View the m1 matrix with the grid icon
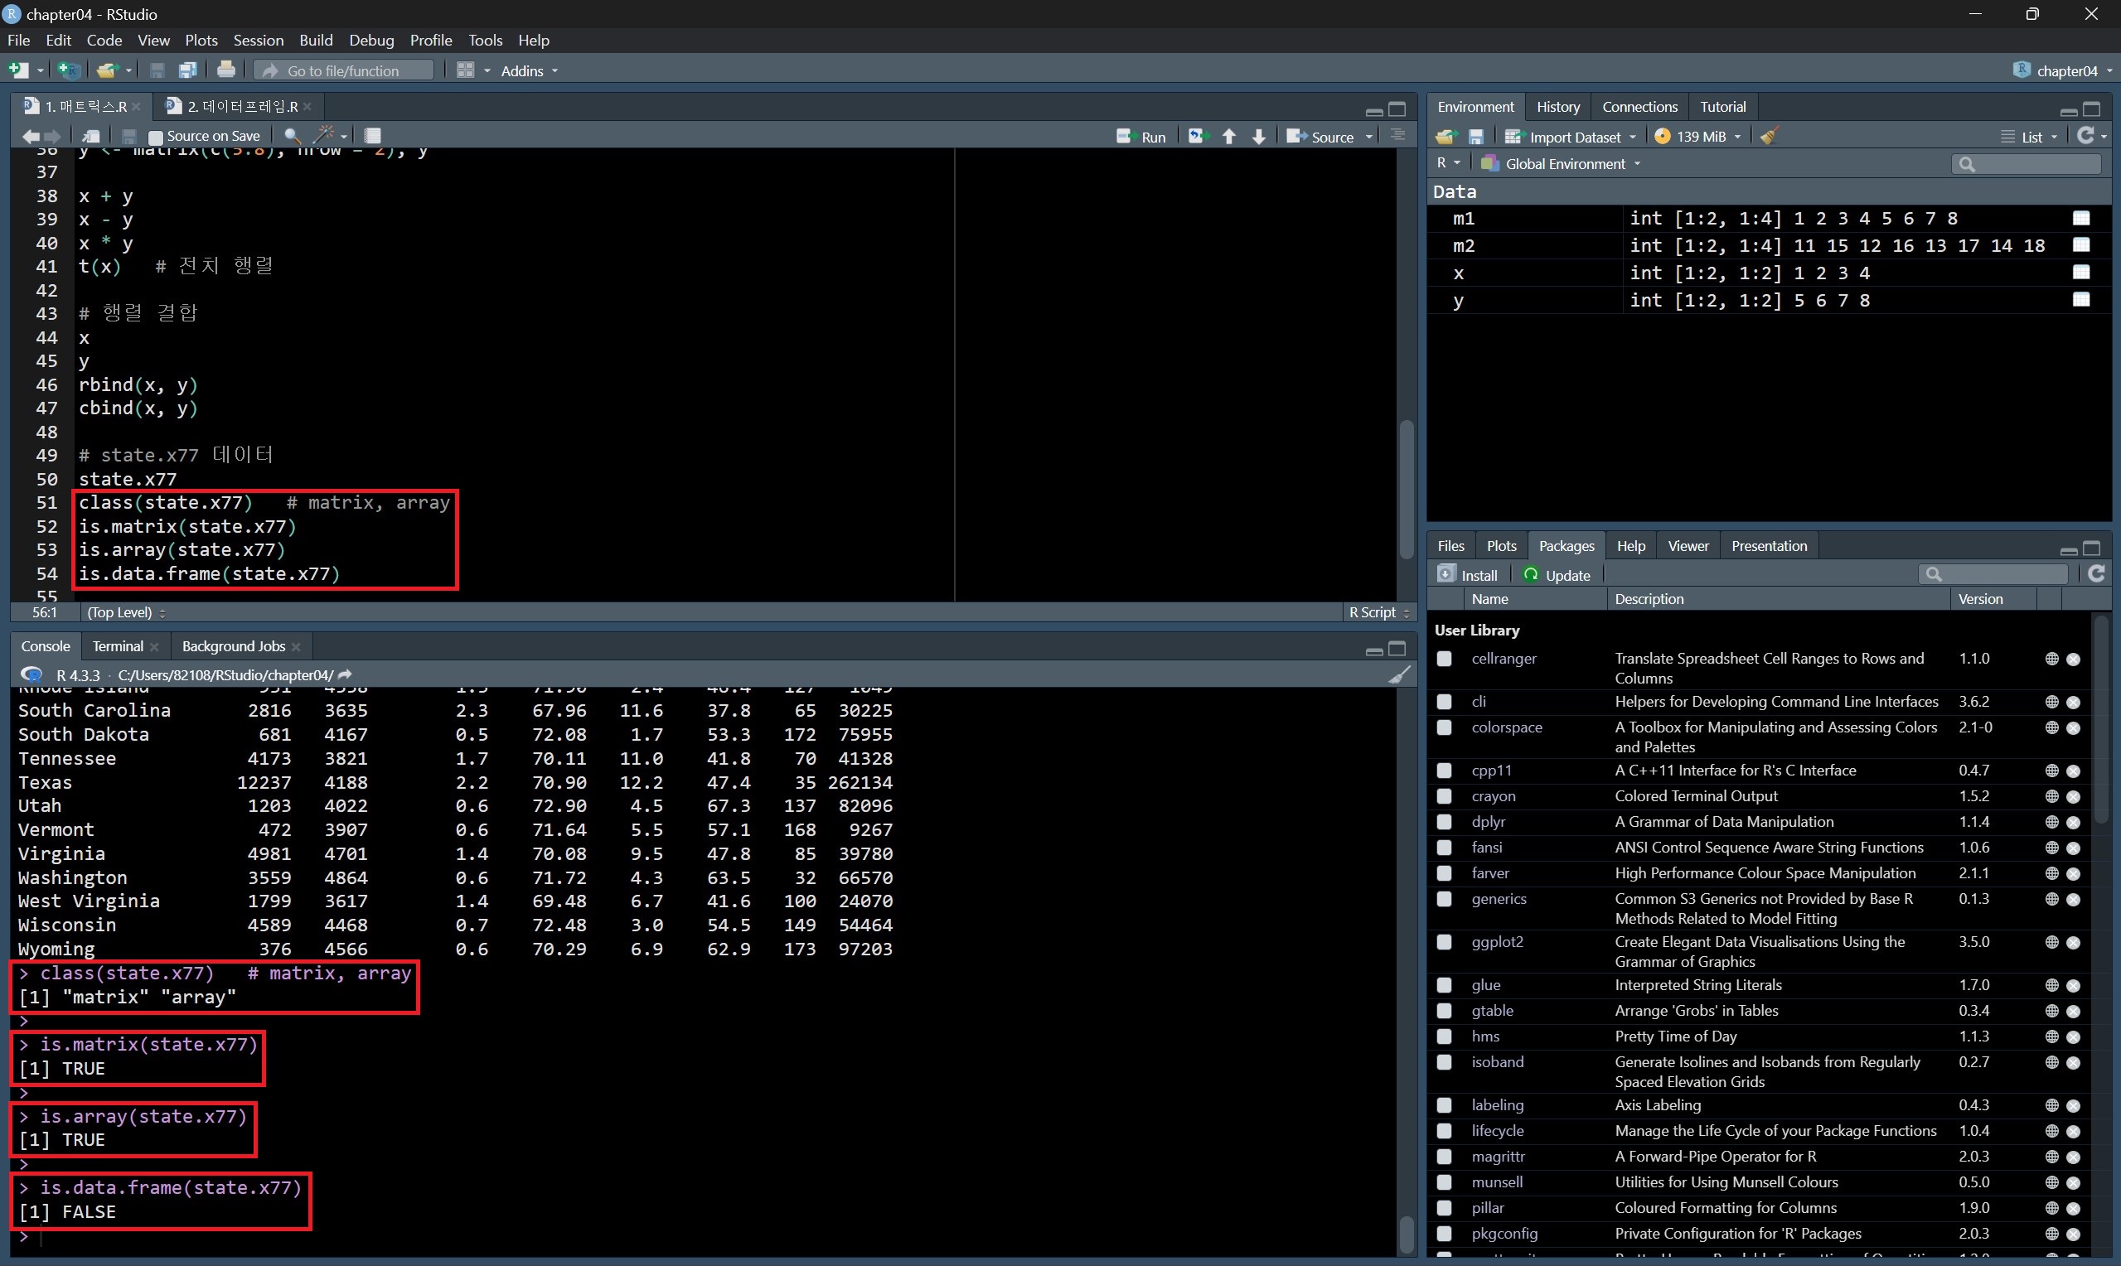2121x1266 pixels. [x=2081, y=219]
